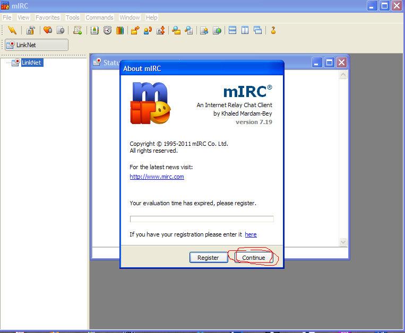Minimize the Status window
405x333 pixels.
(x=317, y=62)
